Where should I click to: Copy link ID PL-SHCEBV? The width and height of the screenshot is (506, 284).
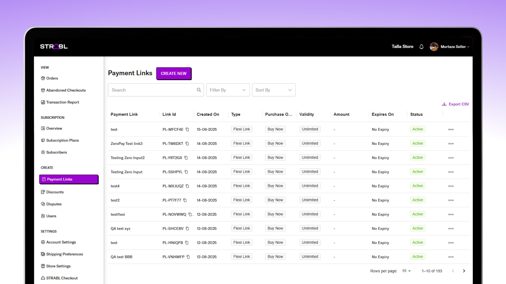187,229
